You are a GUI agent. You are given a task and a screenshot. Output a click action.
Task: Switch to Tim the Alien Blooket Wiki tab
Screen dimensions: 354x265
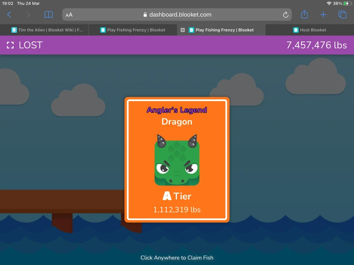[44, 30]
